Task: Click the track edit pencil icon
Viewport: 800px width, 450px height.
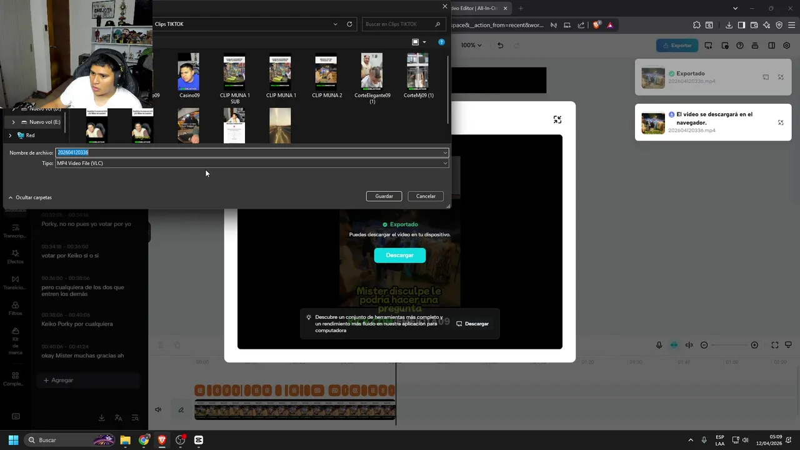Action: pos(181,410)
